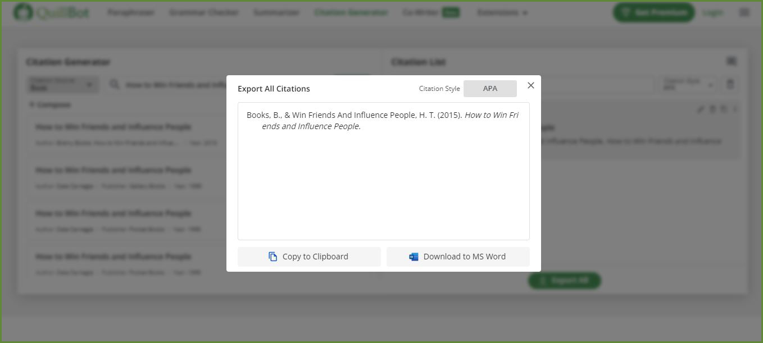Screen dimensions: 763x343
Task: Delete the listed citation entry
Action: point(712,109)
